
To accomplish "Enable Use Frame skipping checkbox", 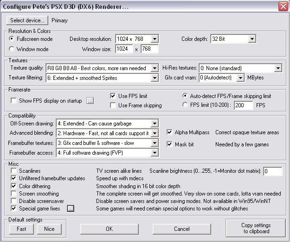I will click(113, 105).
